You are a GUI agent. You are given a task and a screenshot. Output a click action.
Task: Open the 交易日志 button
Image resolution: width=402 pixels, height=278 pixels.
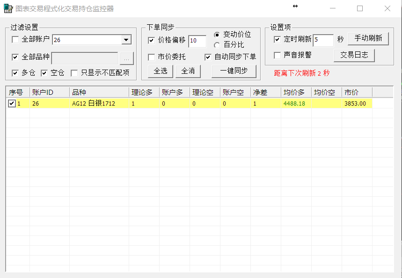tap(354, 55)
